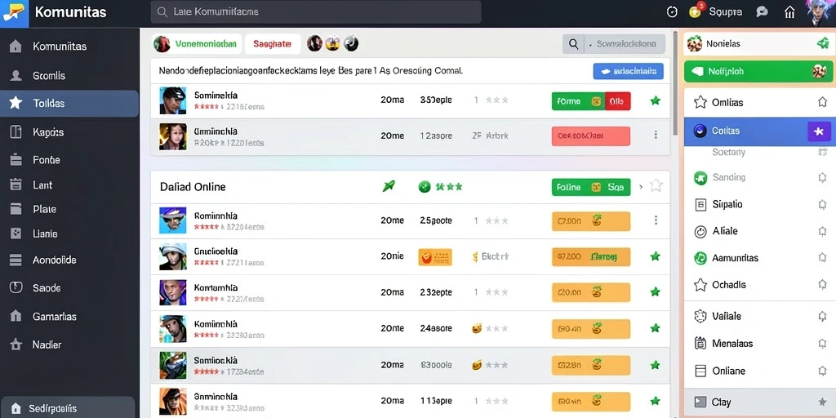Click the clock icon in top bar
Screen dimensions: 836x418
pos(673,11)
